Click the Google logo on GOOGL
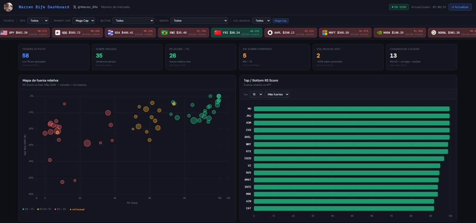The height and width of the screenshot is (223, 476). coord(434,33)
